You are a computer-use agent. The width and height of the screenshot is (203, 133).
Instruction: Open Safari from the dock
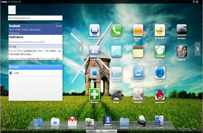pyautogui.click(x=38, y=122)
